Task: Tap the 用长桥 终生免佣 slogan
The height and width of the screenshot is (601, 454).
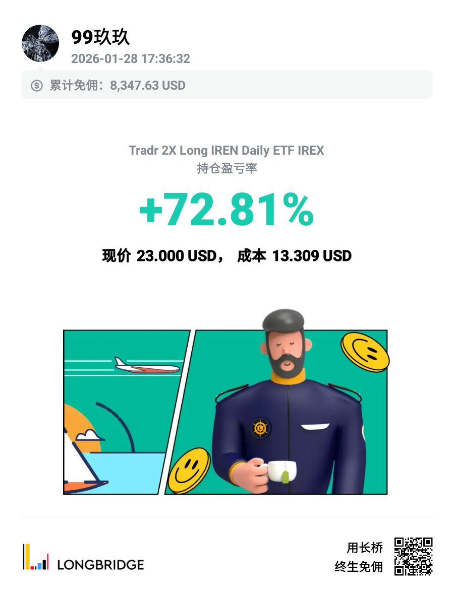Action: click(359, 557)
